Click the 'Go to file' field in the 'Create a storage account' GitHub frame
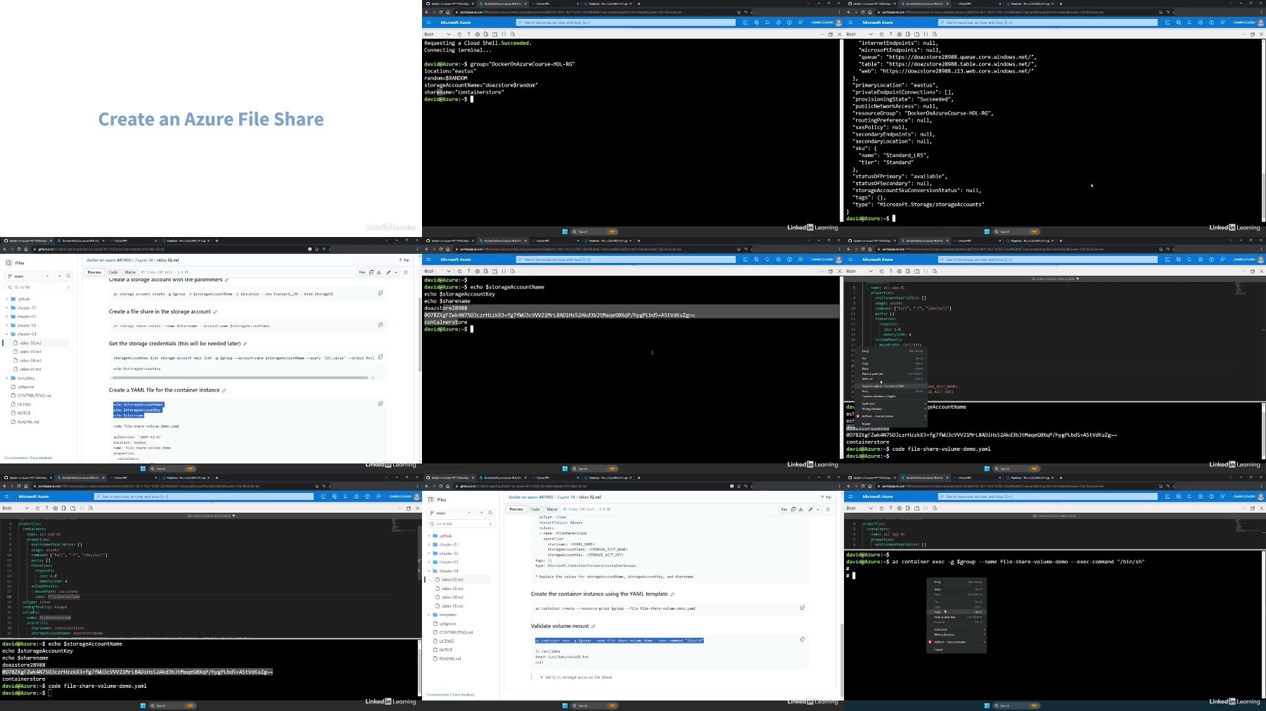The height and width of the screenshot is (711, 1266). (x=39, y=287)
